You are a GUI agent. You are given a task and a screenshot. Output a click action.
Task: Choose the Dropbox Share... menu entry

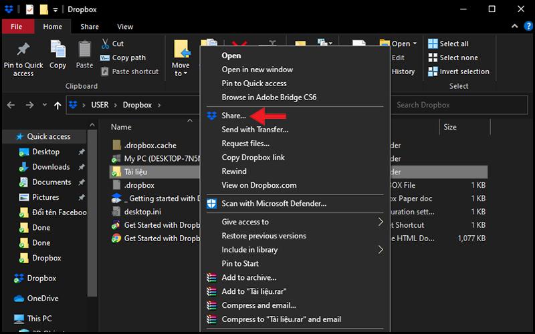tap(233, 116)
